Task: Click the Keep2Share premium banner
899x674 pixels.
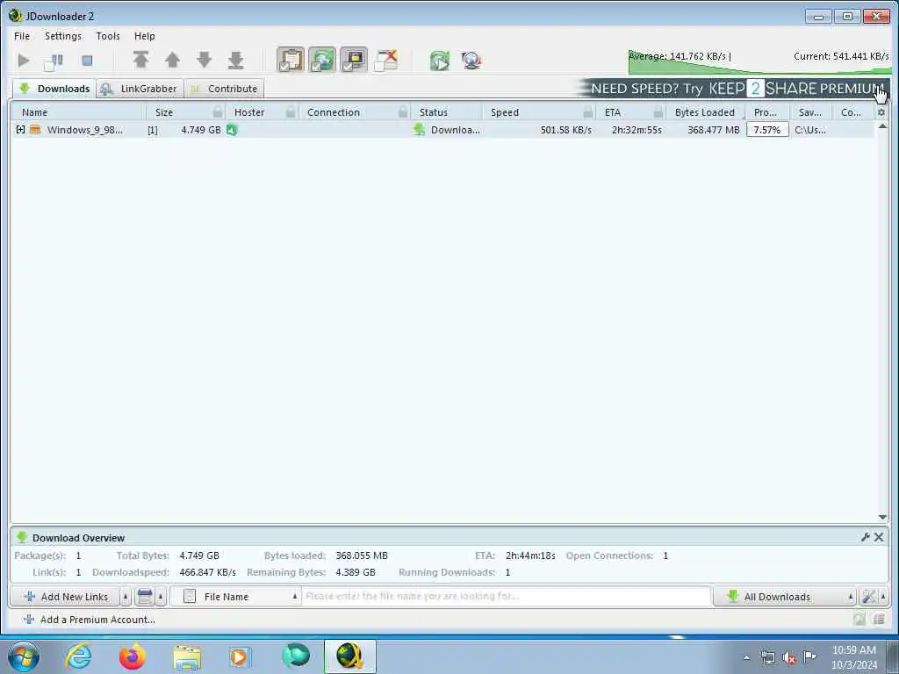Action: coord(732,89)
